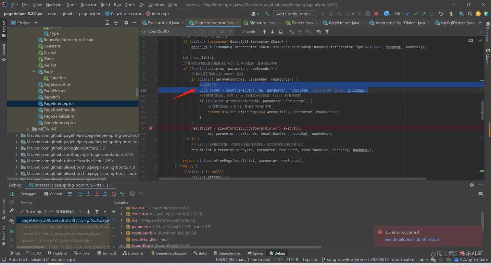Collapse all in Project panel

pos(116,23)
